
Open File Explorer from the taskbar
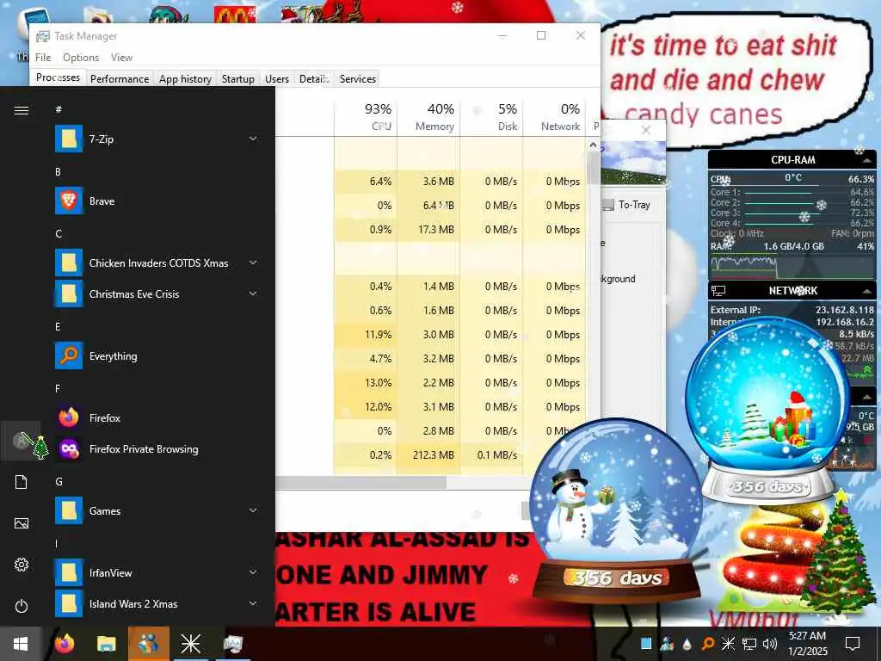coord(106,644)
